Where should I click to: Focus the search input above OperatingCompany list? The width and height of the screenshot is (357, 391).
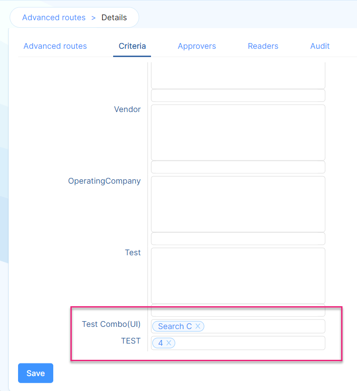tap(238, 167)
